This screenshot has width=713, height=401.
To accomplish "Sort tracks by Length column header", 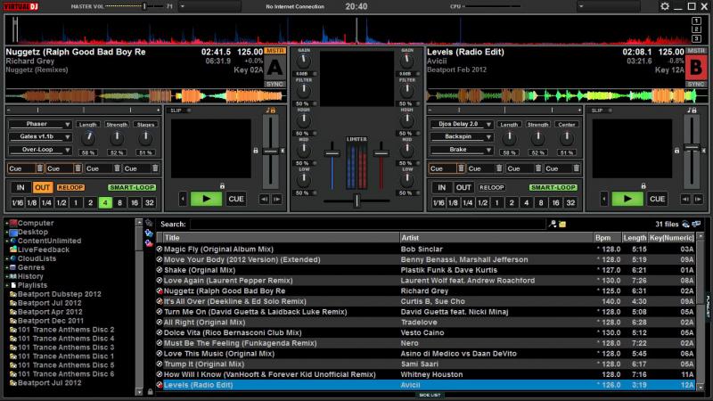I will [x=635, y=238].
